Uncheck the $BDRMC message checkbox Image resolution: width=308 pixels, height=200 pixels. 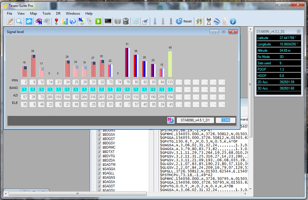tap(99, 148)
